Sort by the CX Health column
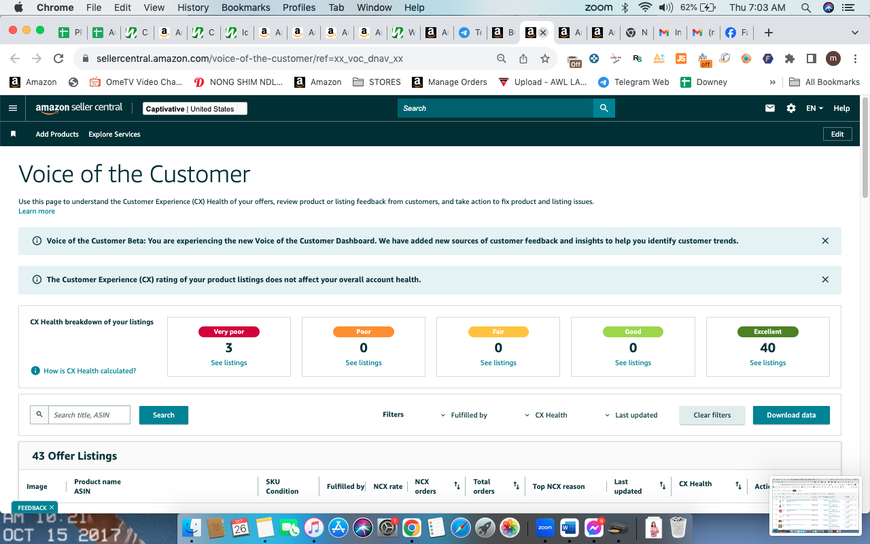The height and width of the screenshot is (544, 870). pyautogui.click(x=738, y=486)
